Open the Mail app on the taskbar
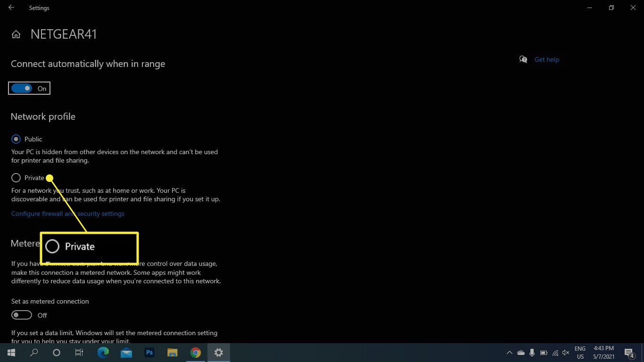Screen dimensions: 644x362 pos(126,353)
